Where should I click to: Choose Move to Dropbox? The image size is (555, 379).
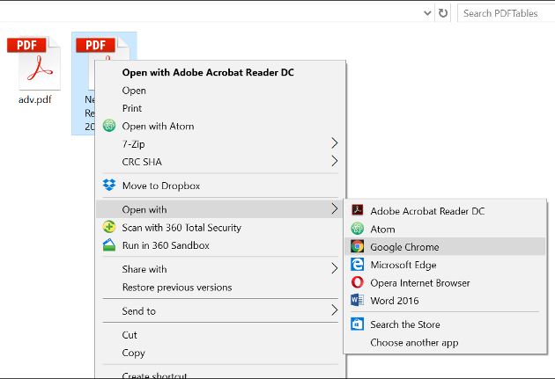pyautogui.click(x=220, y=186)
